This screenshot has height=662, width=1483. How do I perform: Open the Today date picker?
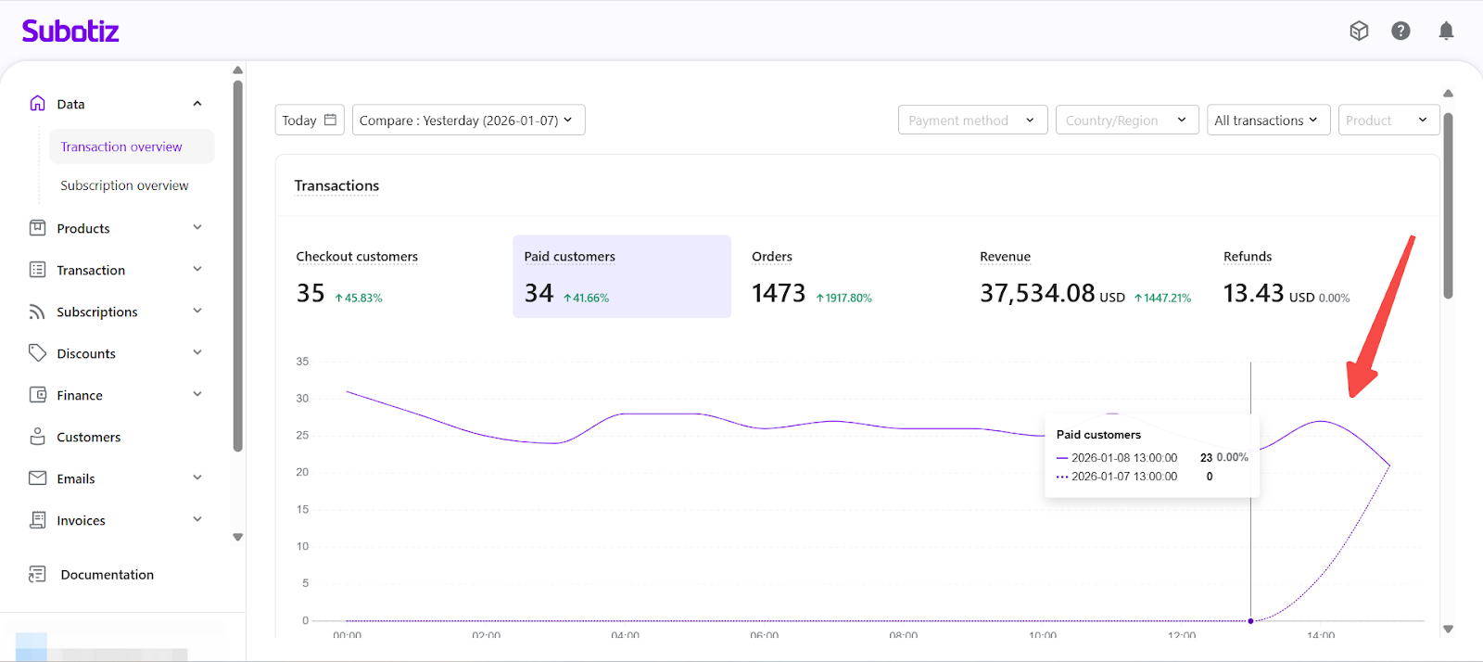(310, 121)
